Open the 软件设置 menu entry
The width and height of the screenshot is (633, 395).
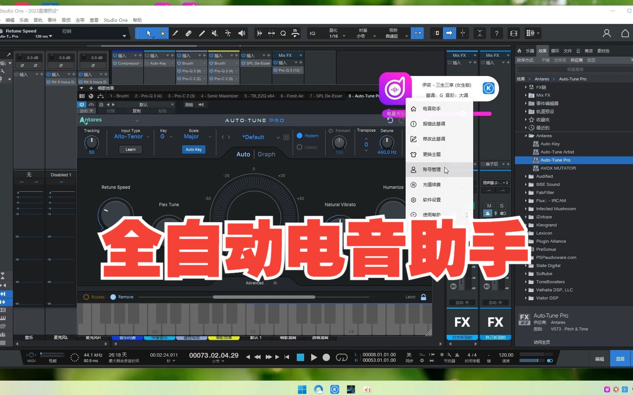[x=439, y=200]
